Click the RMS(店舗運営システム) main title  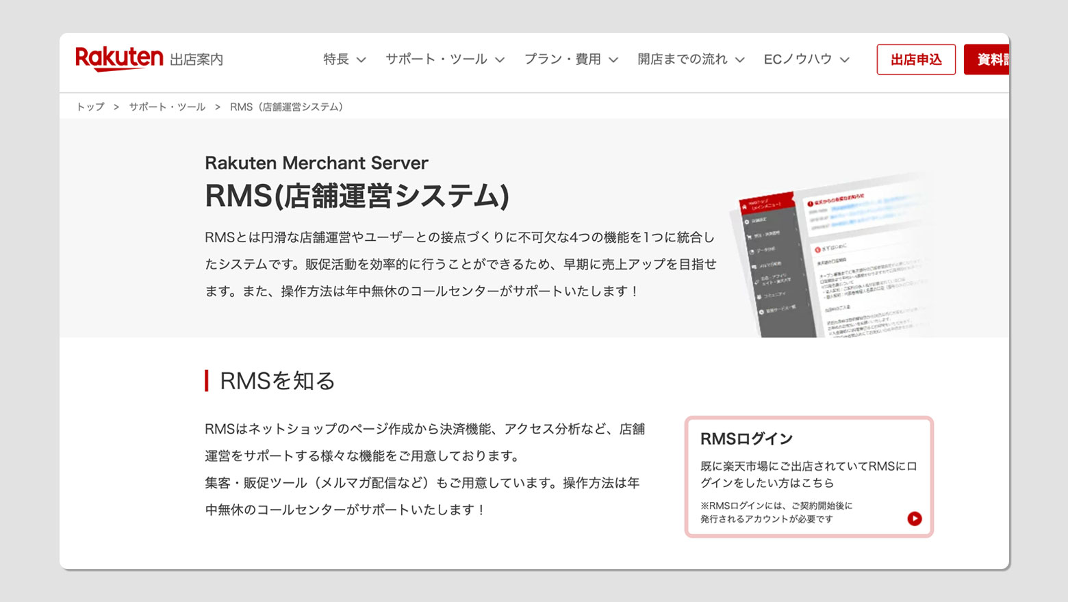pos(357,196)
